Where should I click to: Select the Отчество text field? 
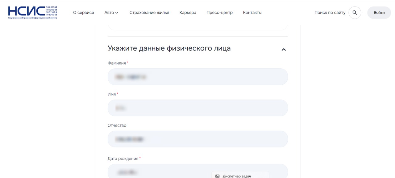(197, 139)
